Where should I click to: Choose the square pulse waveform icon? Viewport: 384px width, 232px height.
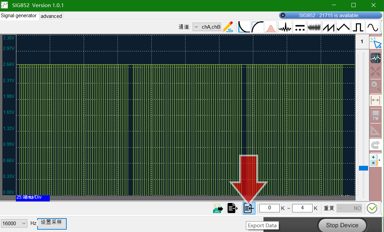coord(358,27)
